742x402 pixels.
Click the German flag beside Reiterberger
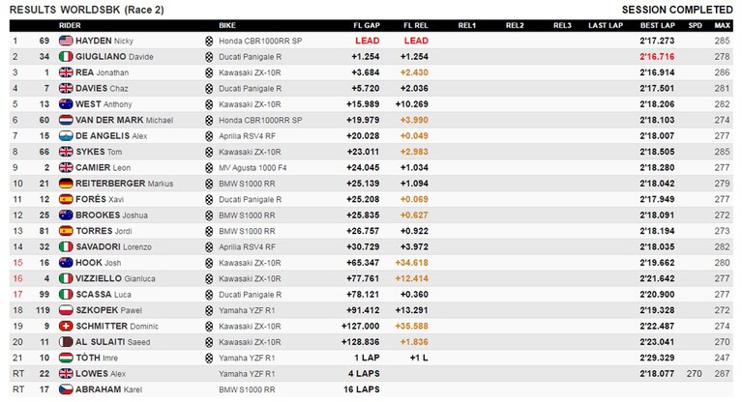[66, 184]
